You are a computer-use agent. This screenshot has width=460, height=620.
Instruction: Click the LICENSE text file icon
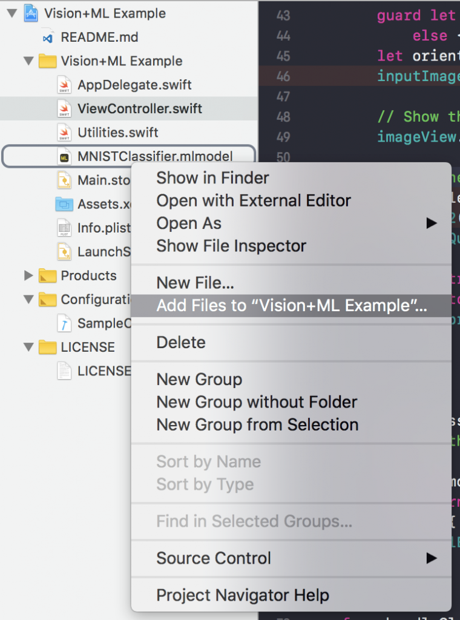click(x=64, y=371)
